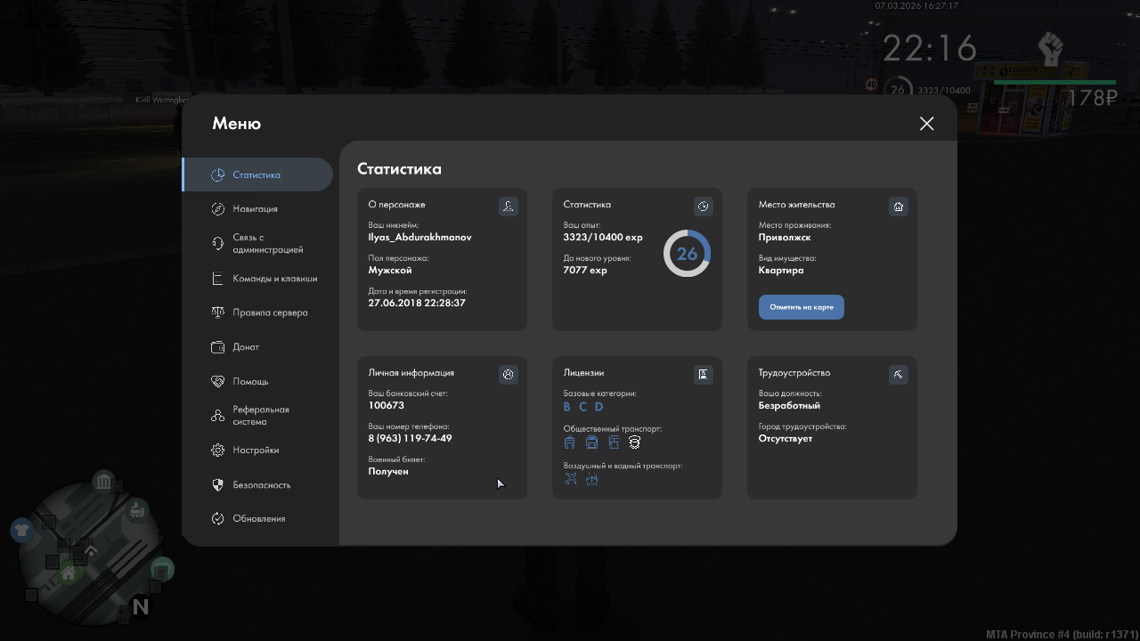Select Команды и клавиши in sidebar

point(274,279)
